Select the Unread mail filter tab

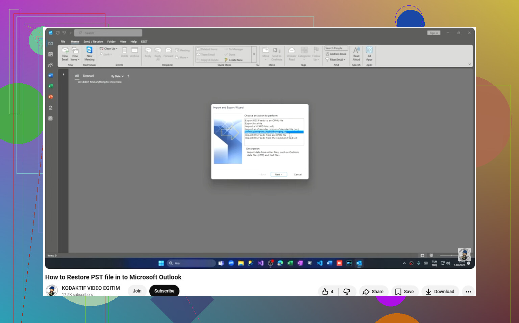click(x=88, y=76)
